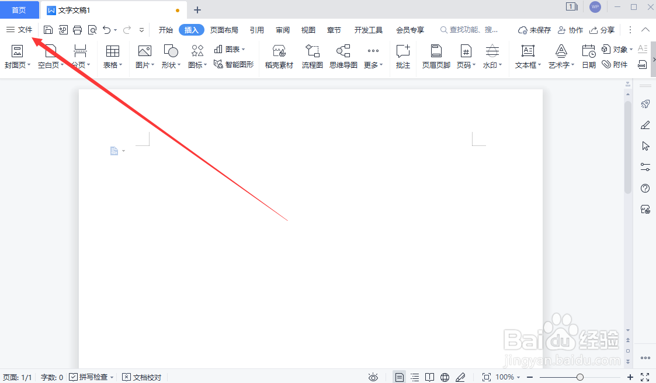The height and width of the screenshot is (383, 656).
Task: Enable ink annotation pen at bottom
Action: [x=461, y=377]
